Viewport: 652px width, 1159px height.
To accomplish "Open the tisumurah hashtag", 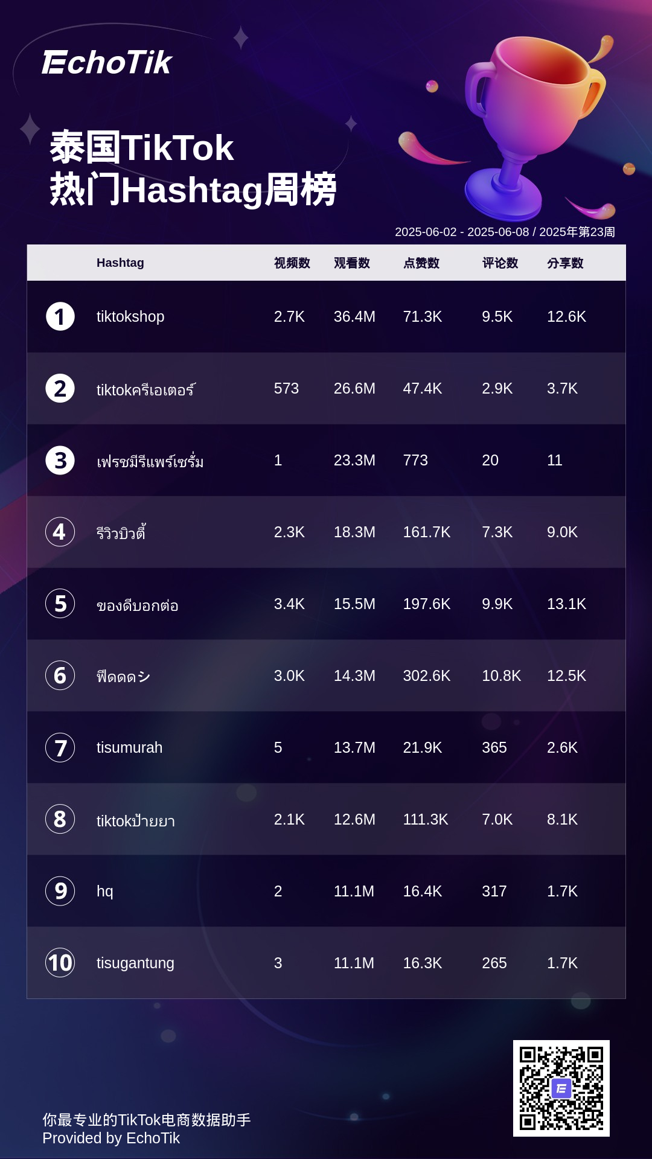I will tap(129, 748).
